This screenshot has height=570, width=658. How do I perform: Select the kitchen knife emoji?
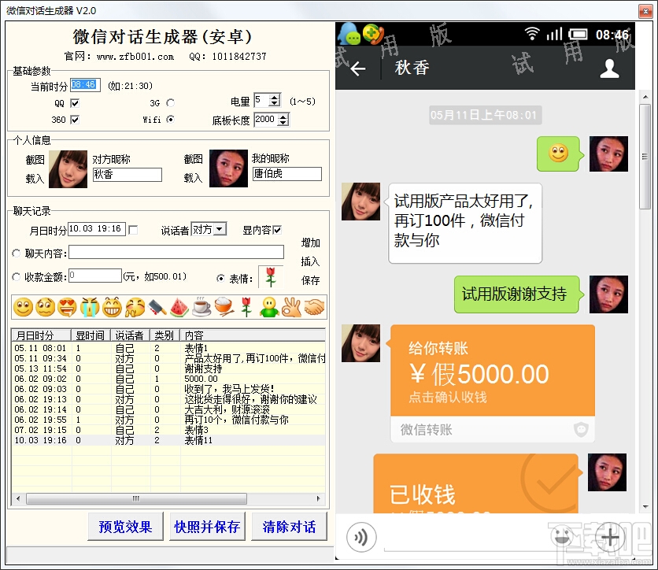[157, 307]
